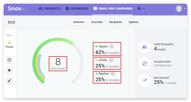
Task: Click the Replies help question mark
Action: coord(113,74)
